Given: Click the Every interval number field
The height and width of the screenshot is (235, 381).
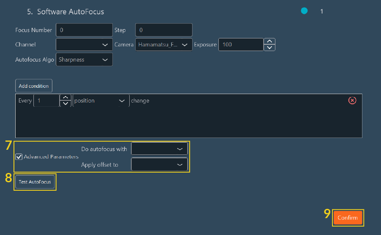Looking at the screenshot, I should pyautogui.click(x=46, y=101).
